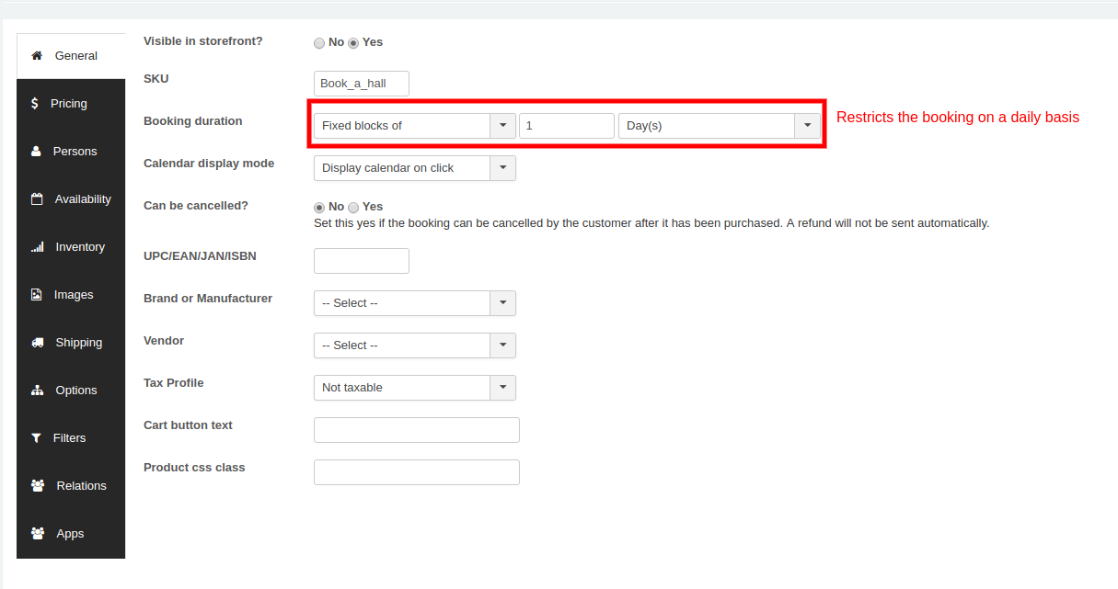Go to the Apps tab

pyautogui.click(x=71, y=534)
